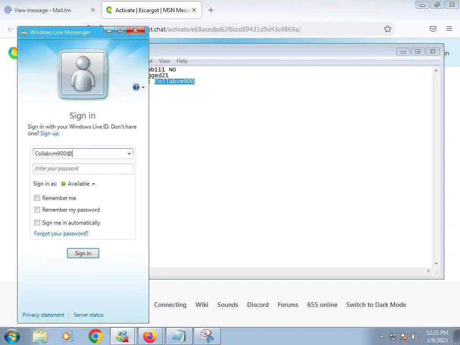Minimize the Windows Live Messenger window
The width and height of the screenshot is (460, 345).
109,30
